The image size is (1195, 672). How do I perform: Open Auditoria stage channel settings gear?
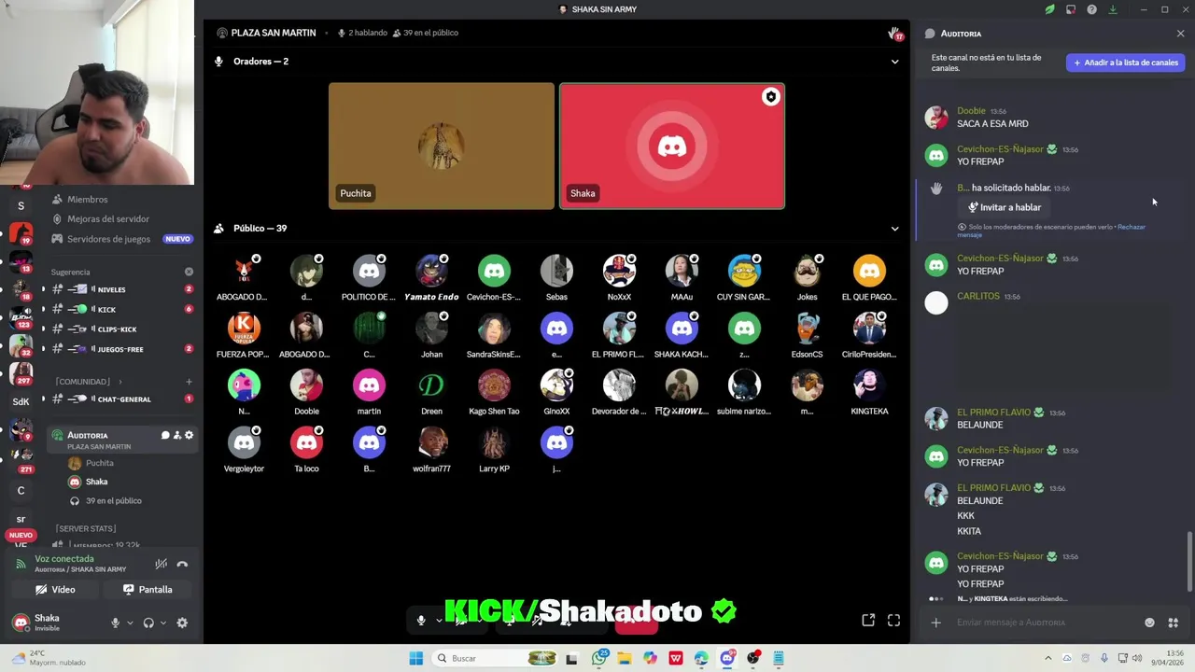(x=189, y=436)
